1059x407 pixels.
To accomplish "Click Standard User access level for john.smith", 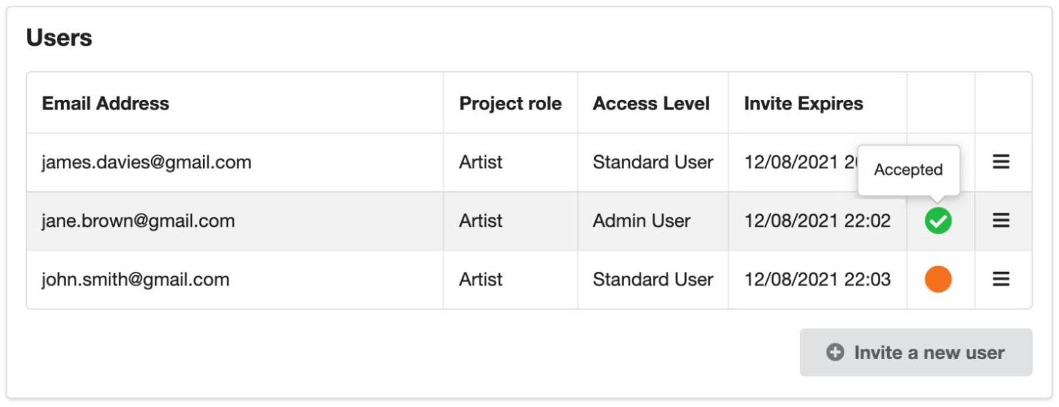I will coord(652,279).
